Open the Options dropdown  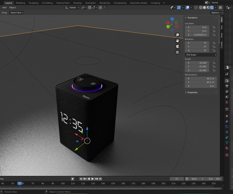(x=216, y=13)
